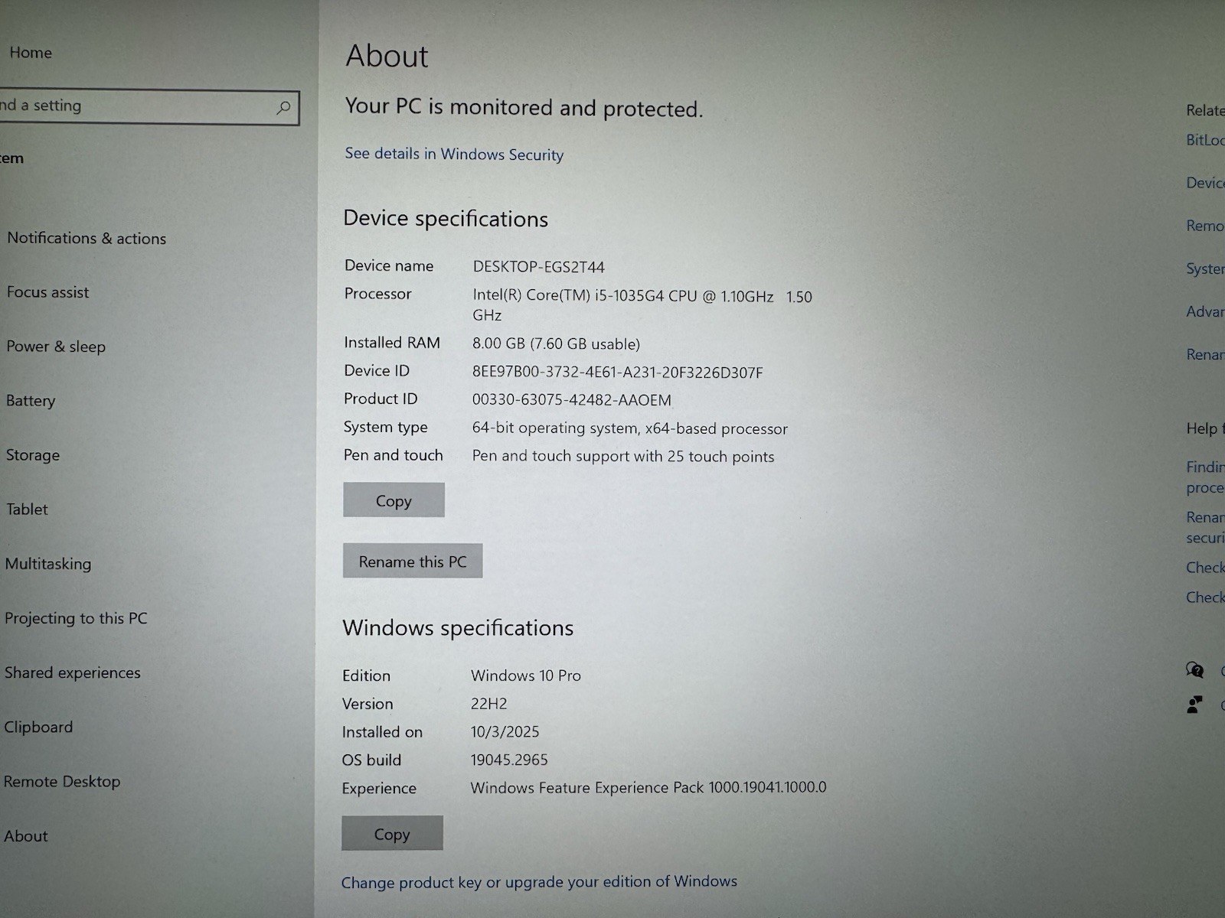
Task: Click Windows Feature Experience Pack value
Action: (648, 787)
